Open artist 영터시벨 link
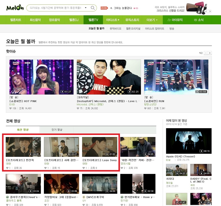221x206 pixels. [126, 164]
